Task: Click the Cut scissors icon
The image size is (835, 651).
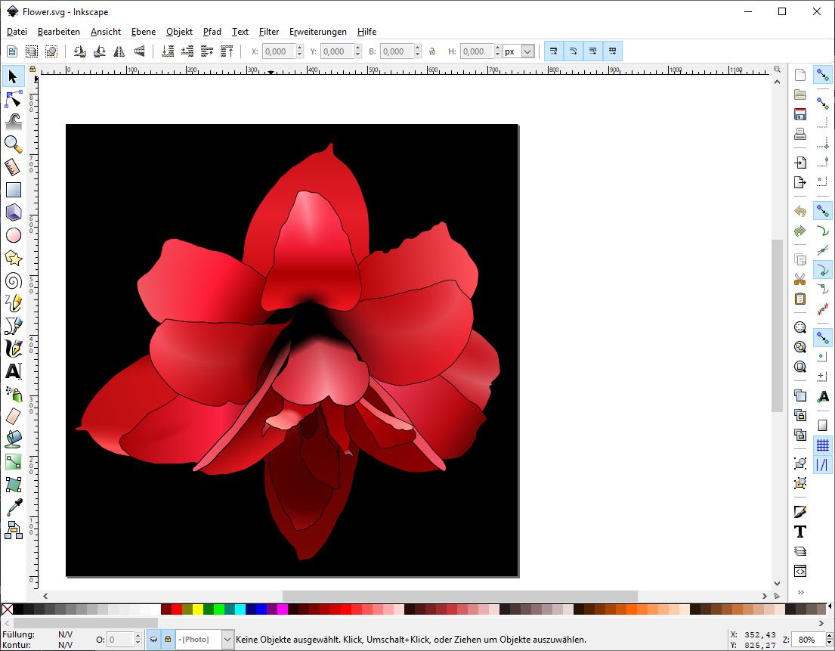Action: click(799, 279)
